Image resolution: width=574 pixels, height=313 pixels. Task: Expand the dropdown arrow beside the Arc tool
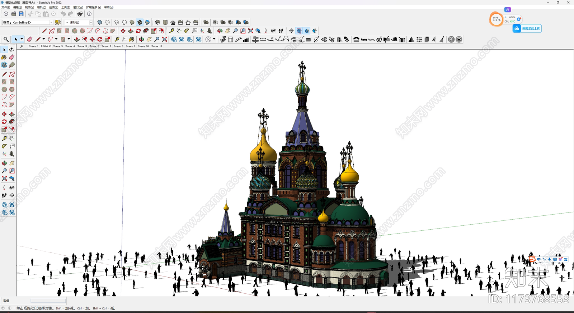(56, 39)
